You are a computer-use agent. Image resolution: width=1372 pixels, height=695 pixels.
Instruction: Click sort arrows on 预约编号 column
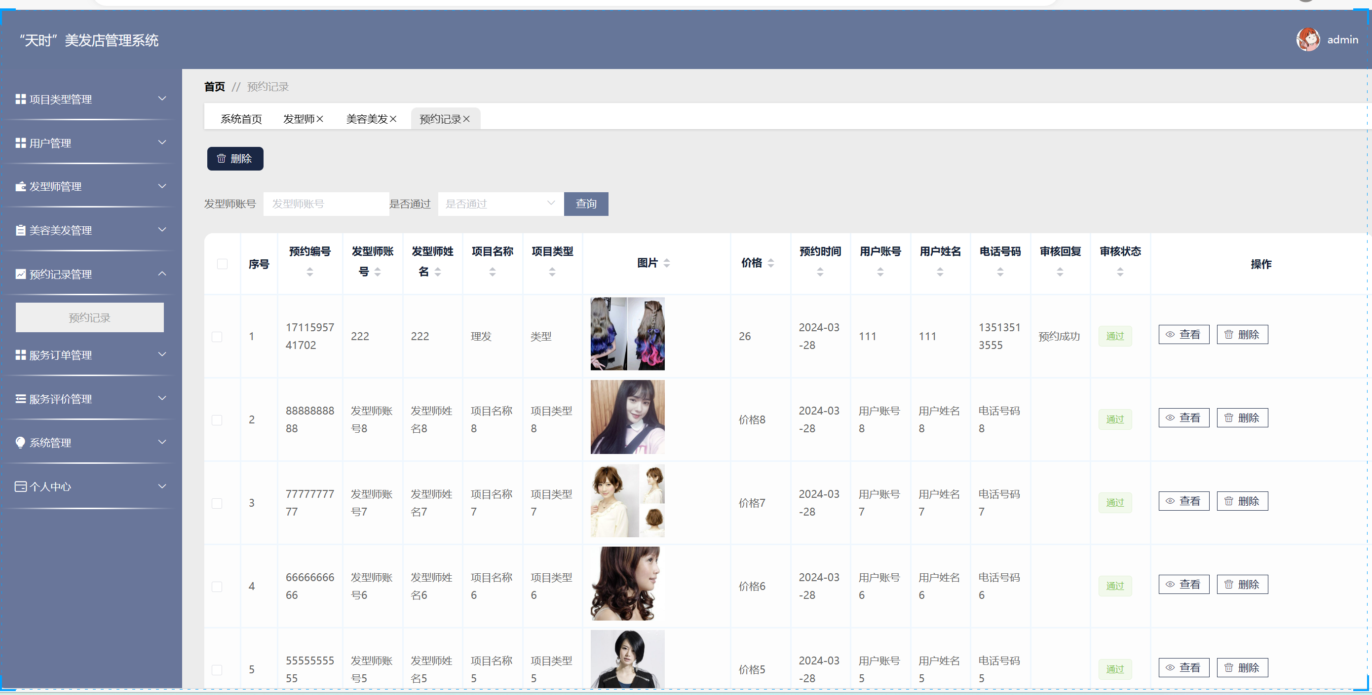pos(309,272)
